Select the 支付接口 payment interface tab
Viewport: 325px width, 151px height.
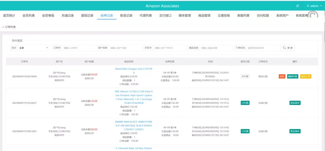165,16
